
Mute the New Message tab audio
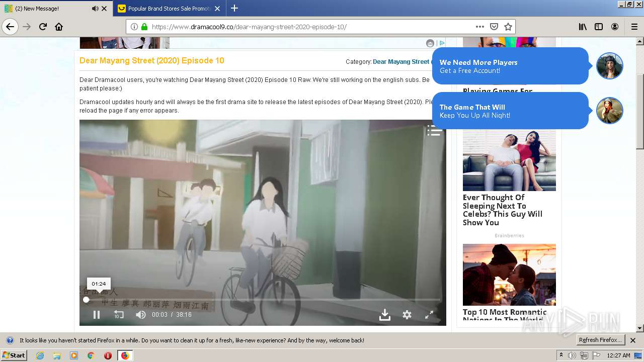tap(95, 9)
